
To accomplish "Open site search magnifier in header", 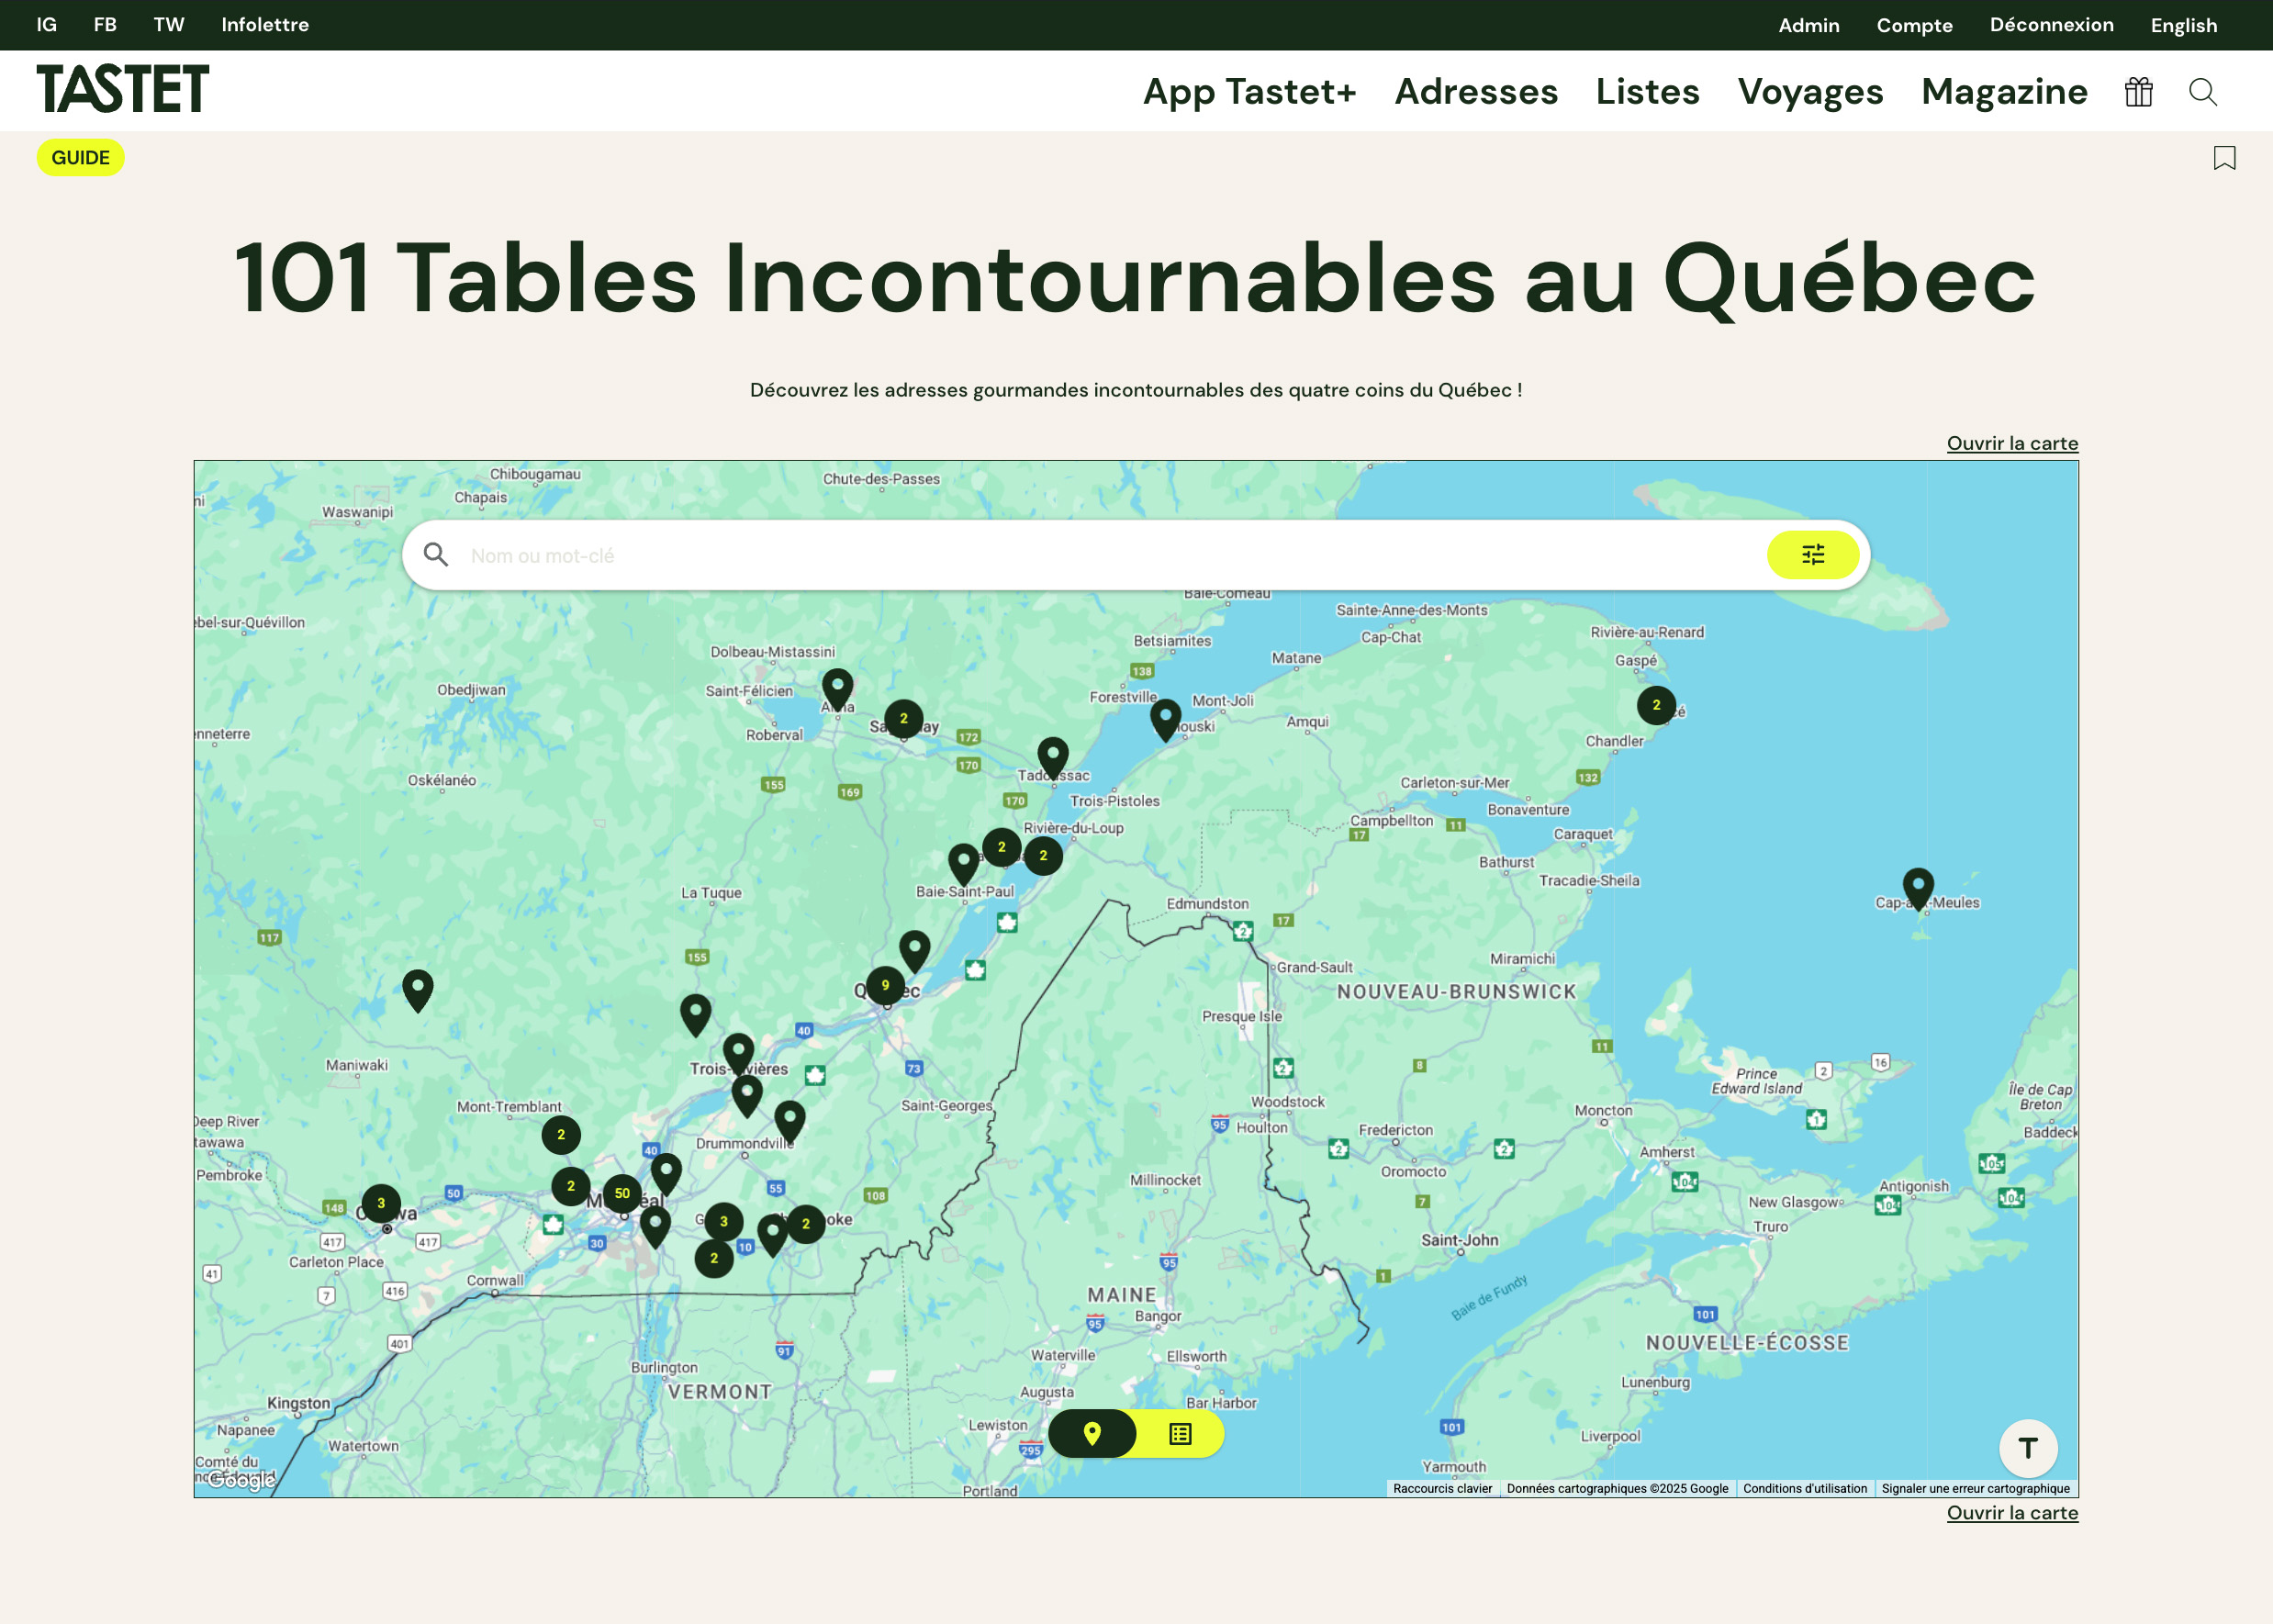I will (x=2202, y=92).
